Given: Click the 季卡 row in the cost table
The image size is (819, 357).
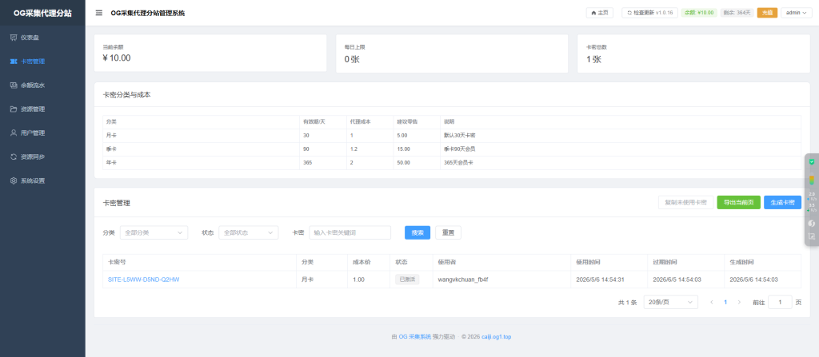Looking at the screenshot, I should [x=452, y=149].
